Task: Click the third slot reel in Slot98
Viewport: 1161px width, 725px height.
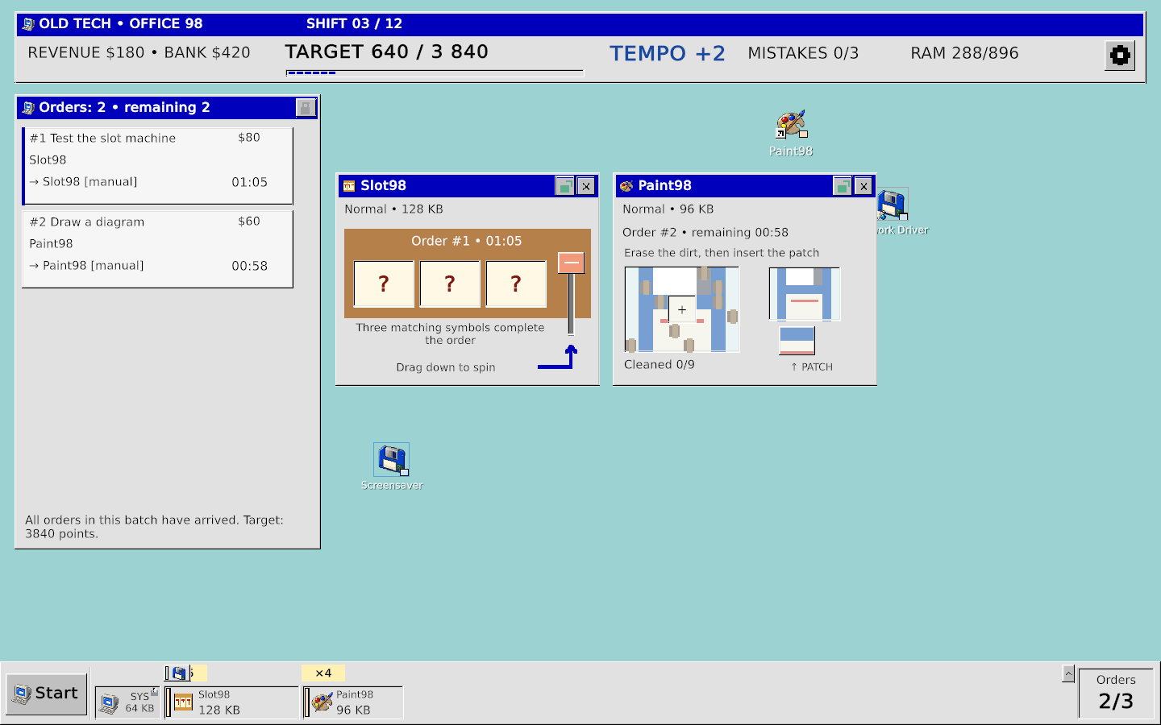Action: pos(516,284)
